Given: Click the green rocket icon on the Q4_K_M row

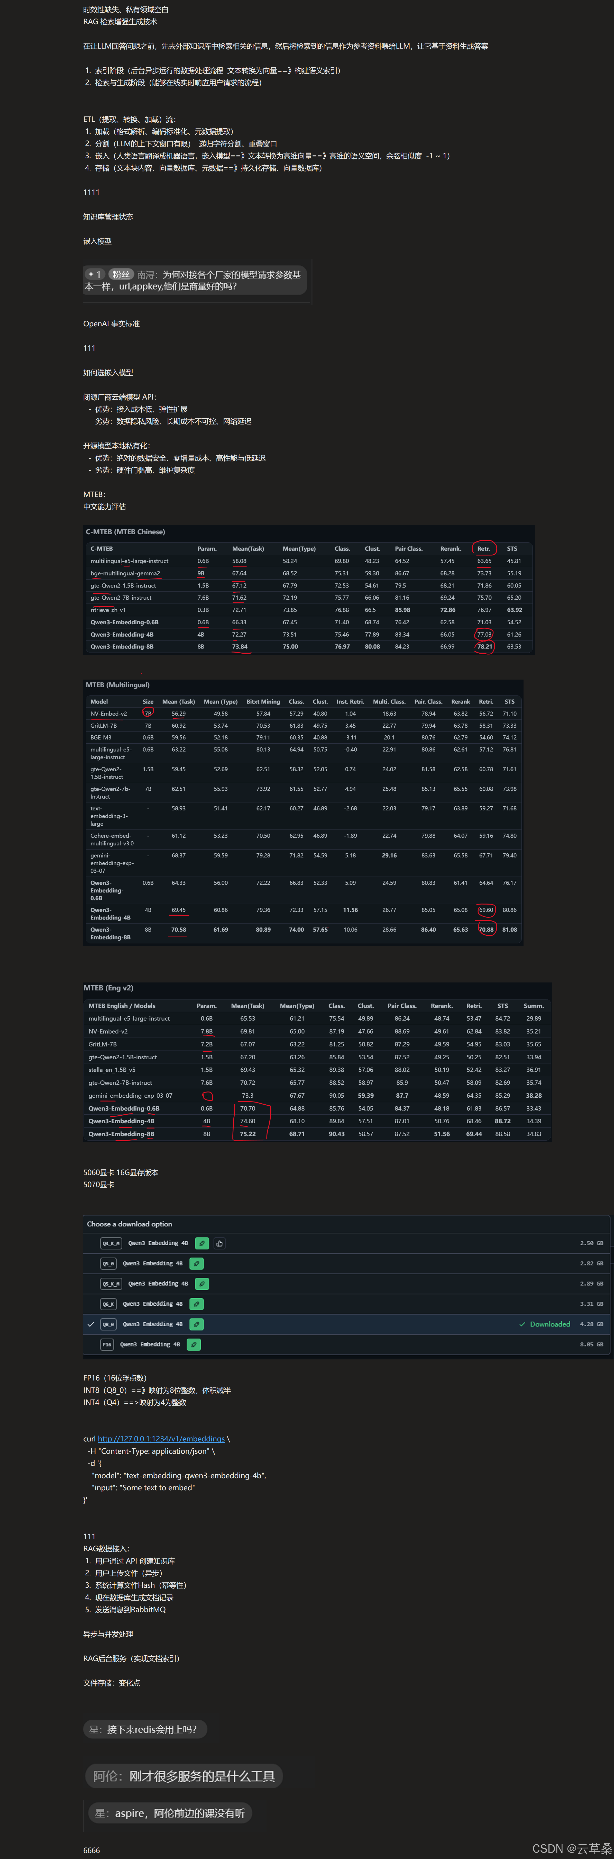Looking at the screenshot, I should coord(202,1243).
